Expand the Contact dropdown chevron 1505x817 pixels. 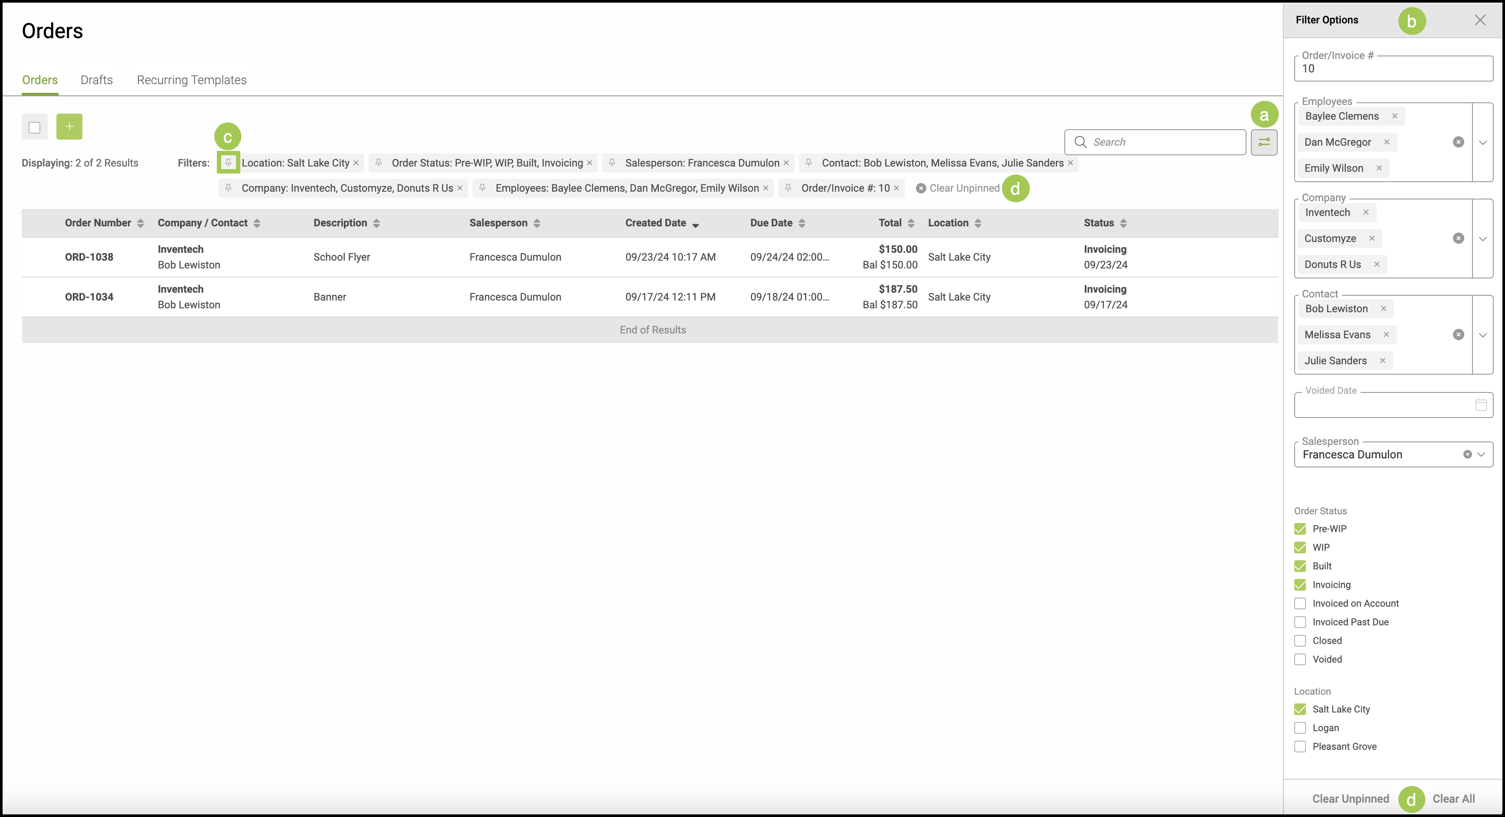pos(1482,335)
